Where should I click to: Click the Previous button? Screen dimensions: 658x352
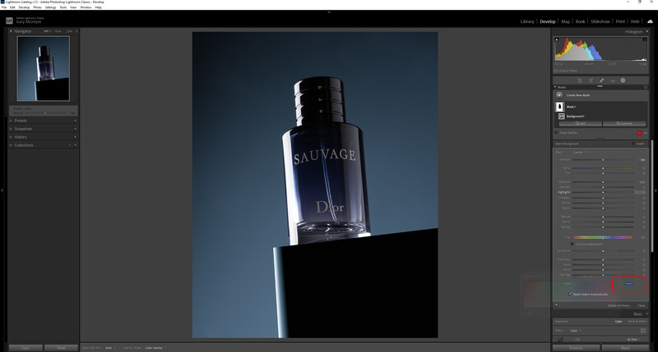tap(577, 348)
